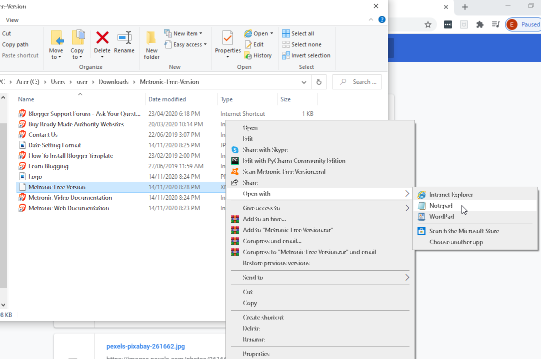This screenshot has height=359, width=541.
Task: Expand the Move to dropdown arrow
Action: 59,57
